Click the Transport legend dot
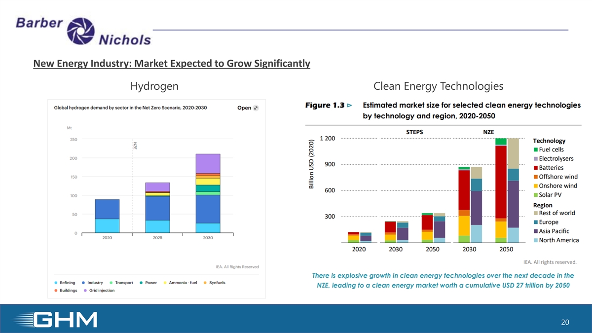Viewport: 592px width, 333px height. pos(111,283)
